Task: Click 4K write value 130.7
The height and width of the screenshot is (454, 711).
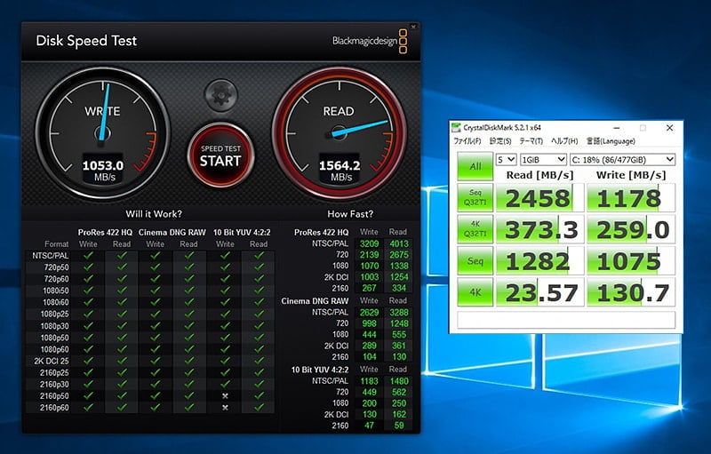Action: (x=631, y=292)
